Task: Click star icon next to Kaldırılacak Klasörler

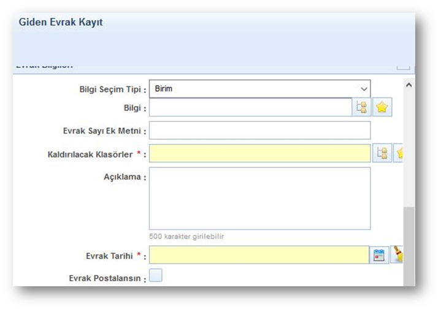Action: (x=399, y=153)
